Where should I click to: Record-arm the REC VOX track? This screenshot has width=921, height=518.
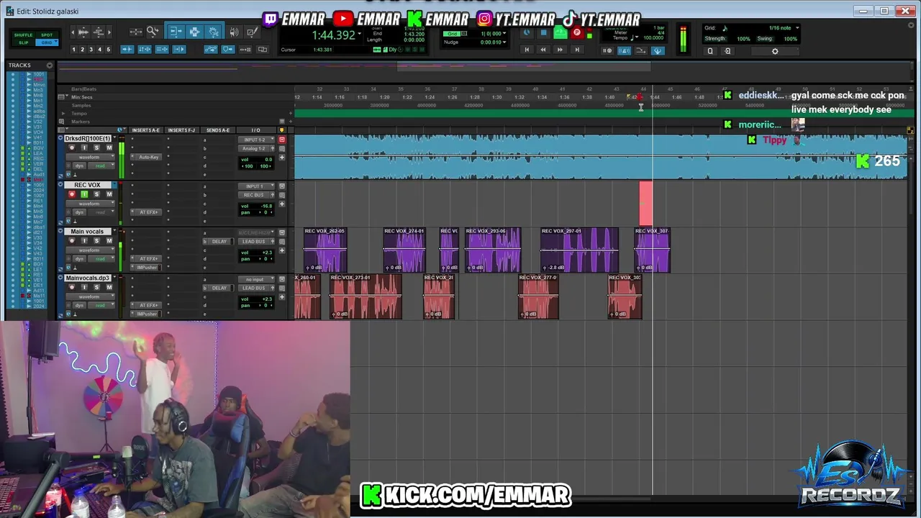(71, 194)
